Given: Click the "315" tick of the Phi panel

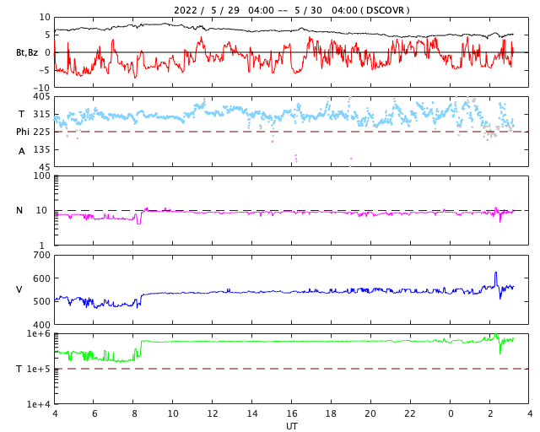Looking at the screenshot, I should point(41,114).
